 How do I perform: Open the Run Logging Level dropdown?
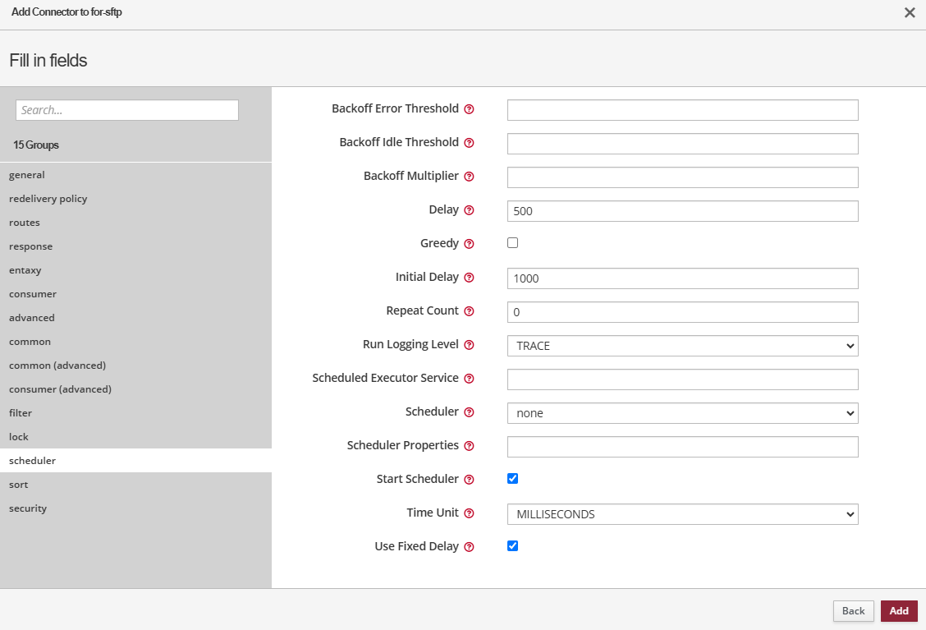coord(682,346)
